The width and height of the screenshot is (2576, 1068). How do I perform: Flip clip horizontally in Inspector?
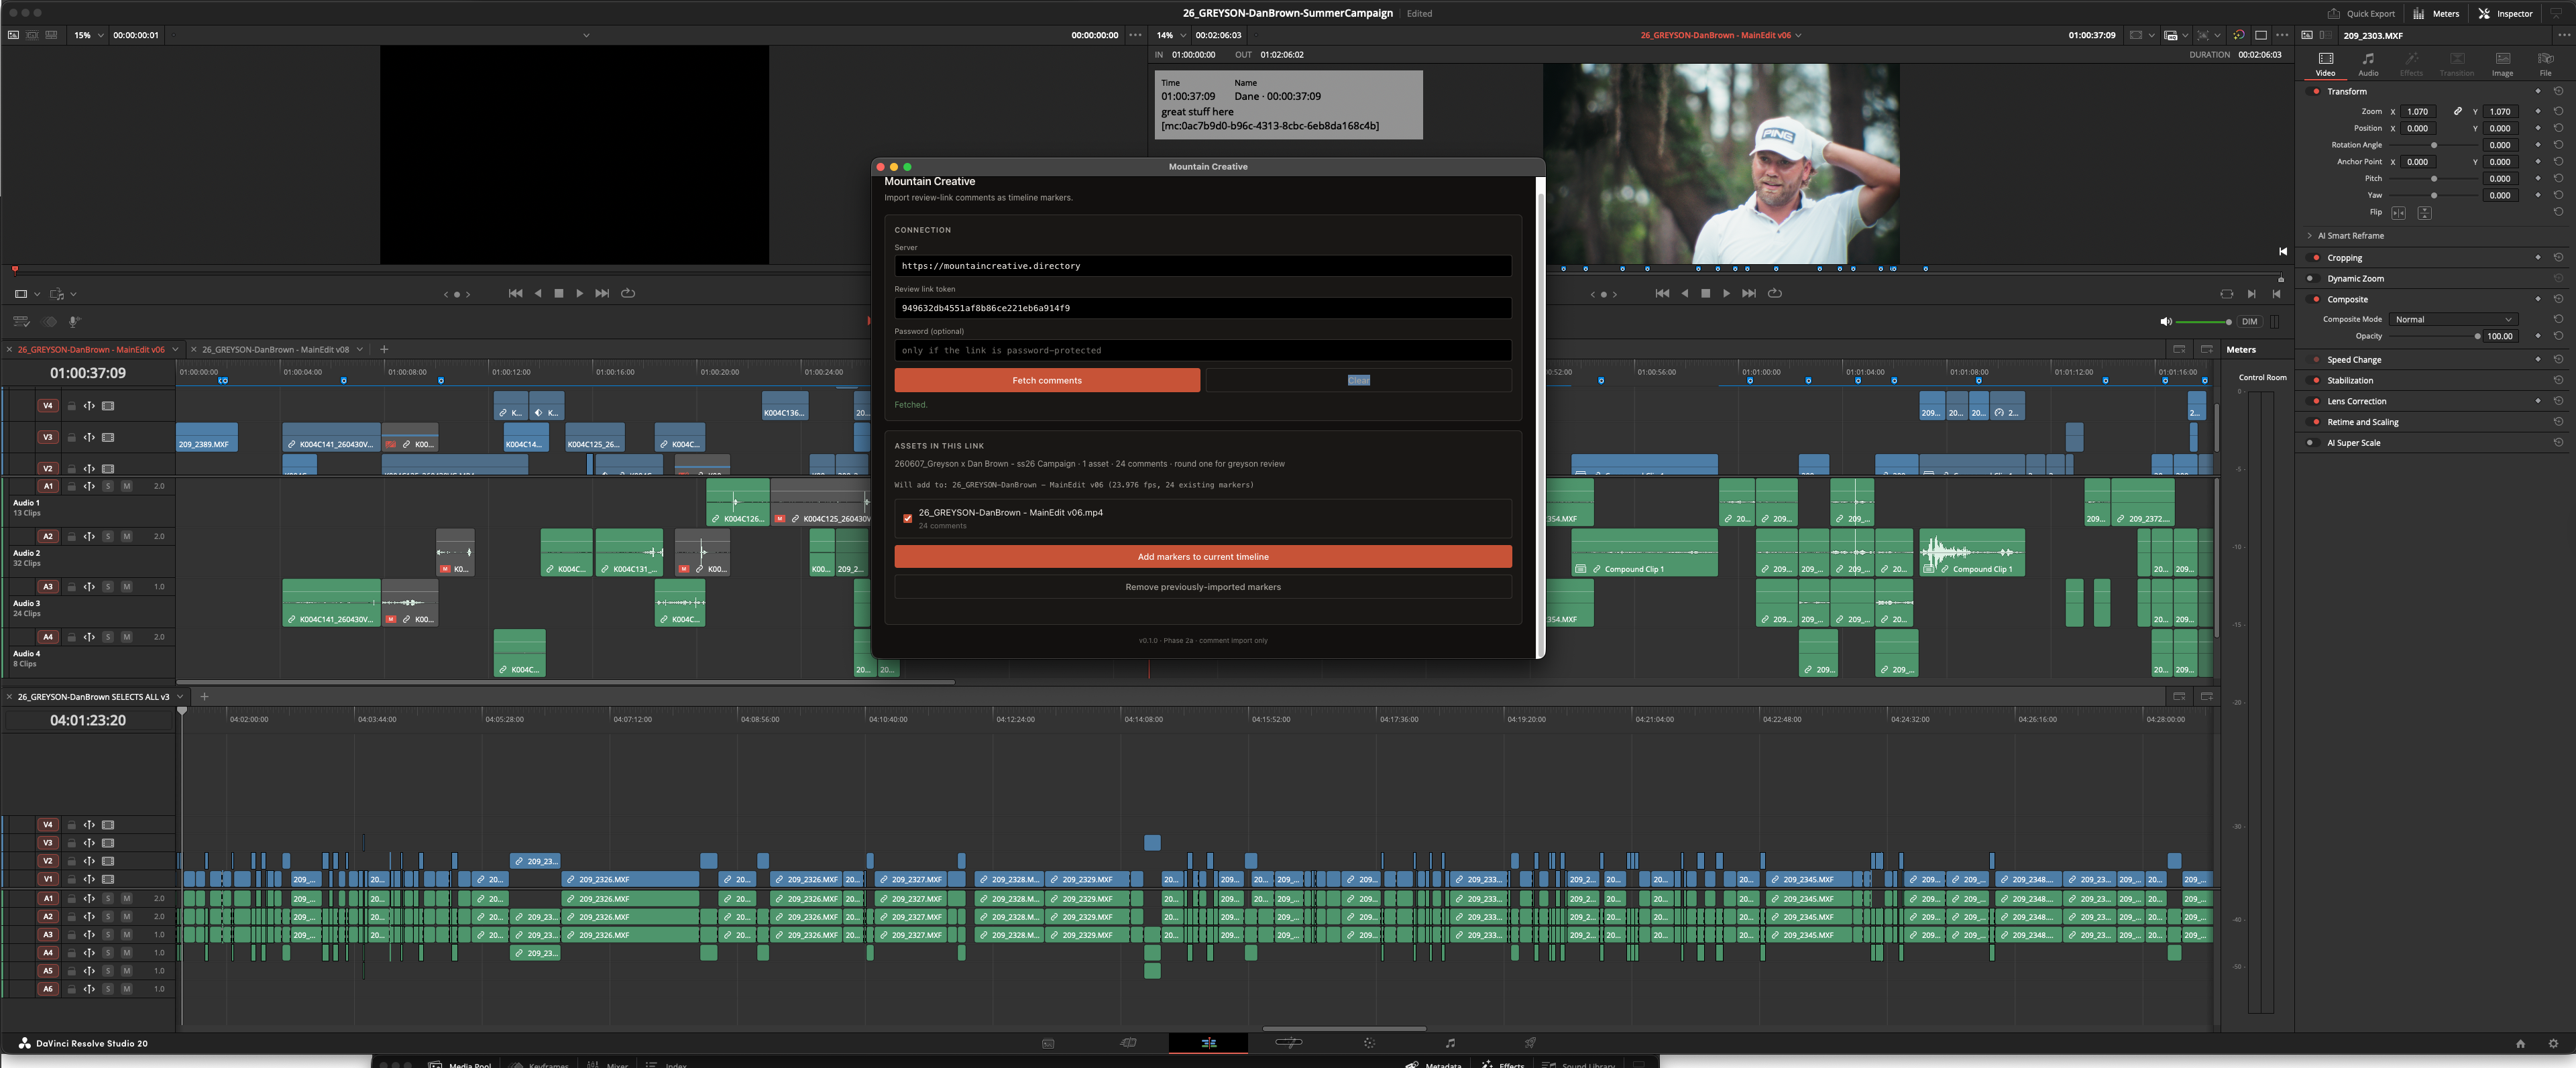pyautogui.click(x=2398, y=213)
